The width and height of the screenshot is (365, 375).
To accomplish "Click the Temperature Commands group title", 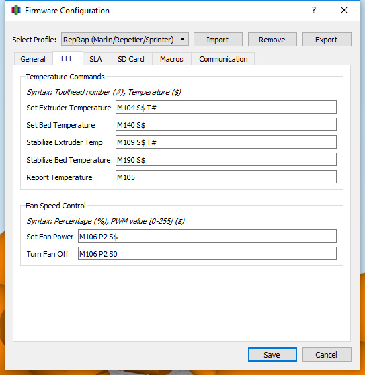I will click(65, 77).
